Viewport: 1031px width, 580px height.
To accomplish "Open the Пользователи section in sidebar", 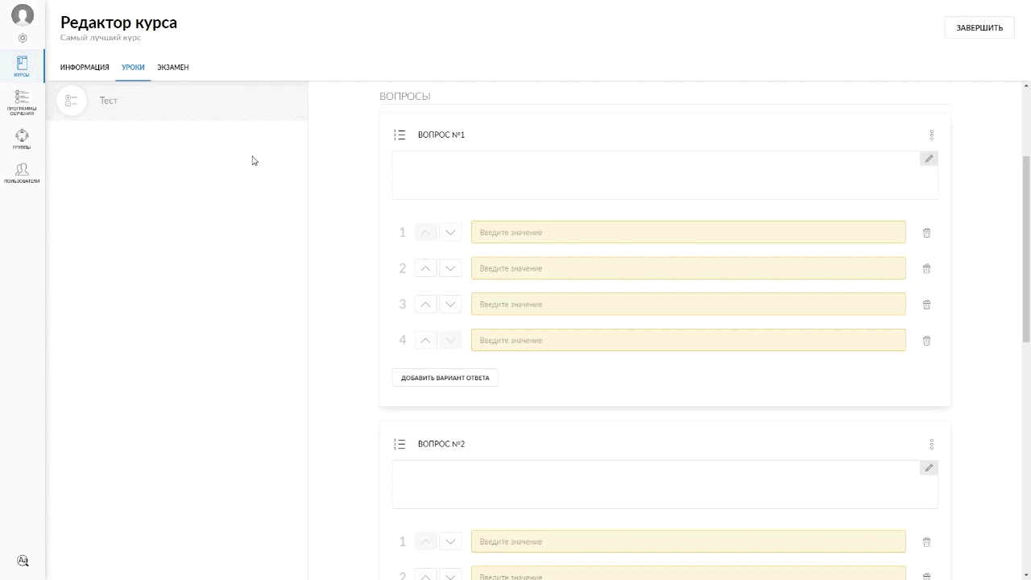I will pos(22,172).
